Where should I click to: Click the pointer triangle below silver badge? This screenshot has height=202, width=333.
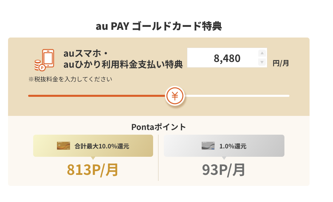(x=224, y=158)
